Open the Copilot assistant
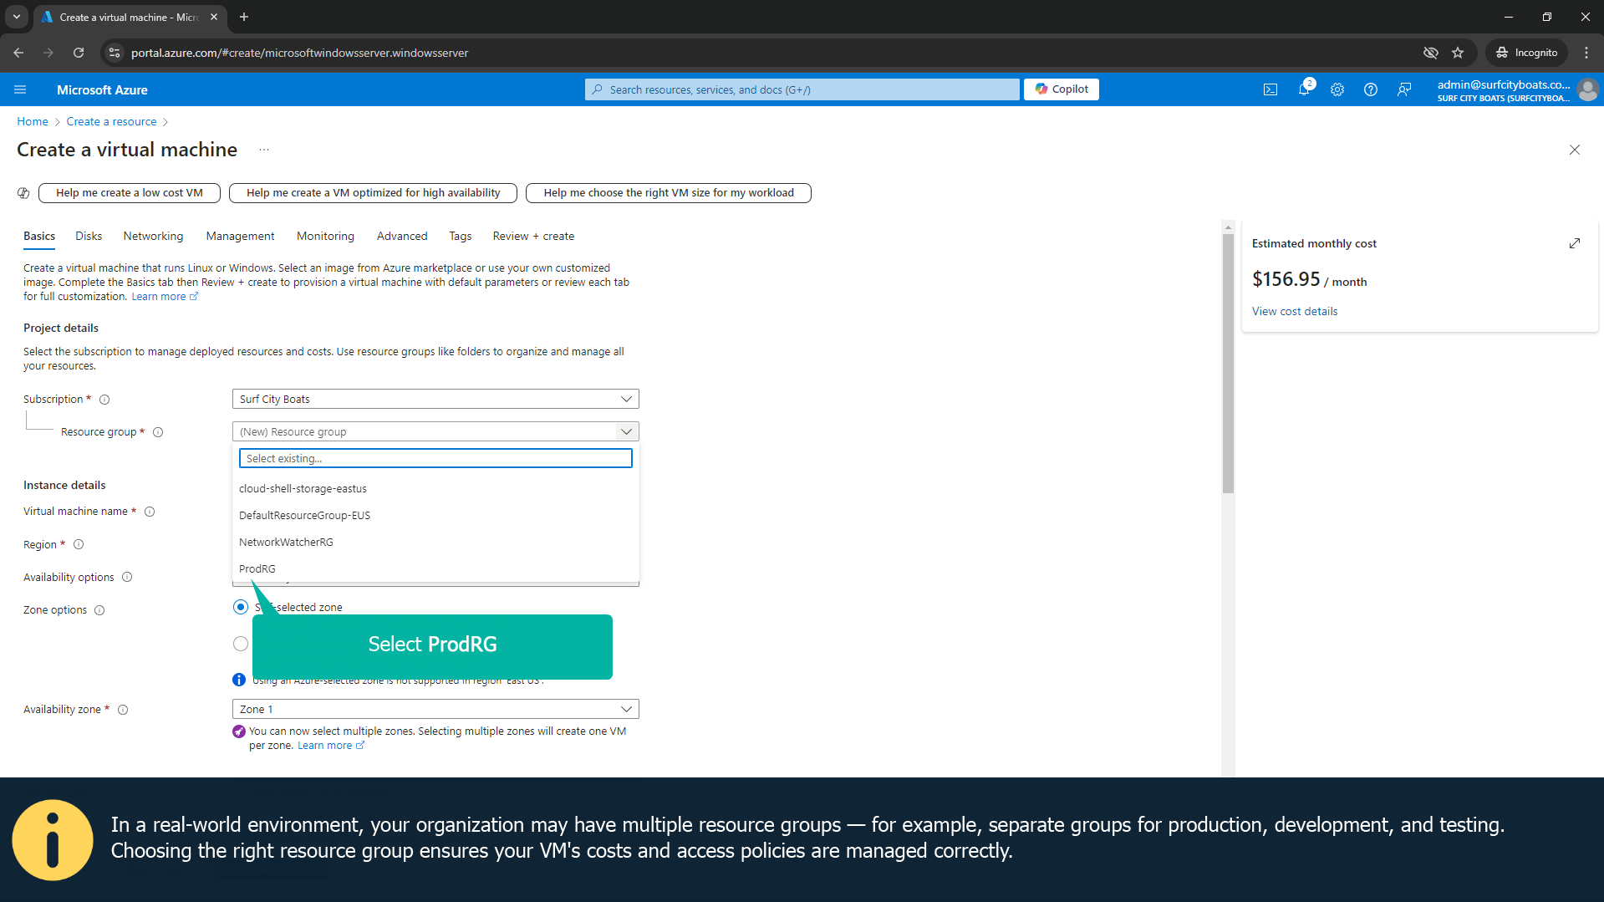This screenshot has width=1604, height=902. point(1061,89)
